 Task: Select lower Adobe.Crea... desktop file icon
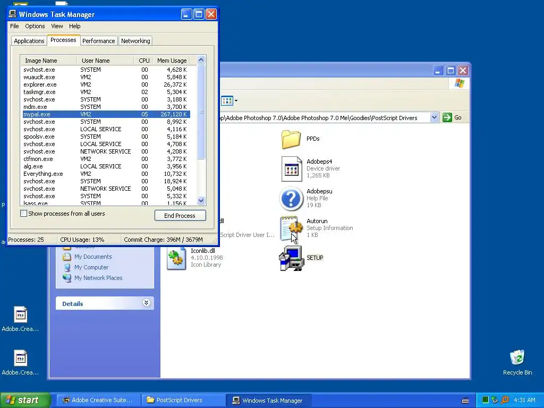21,358
